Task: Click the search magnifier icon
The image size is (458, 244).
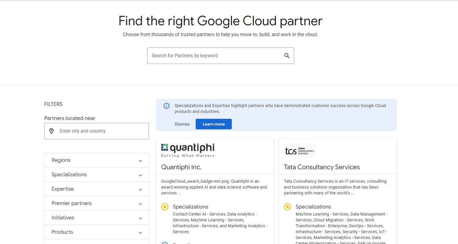Action: 287,55
